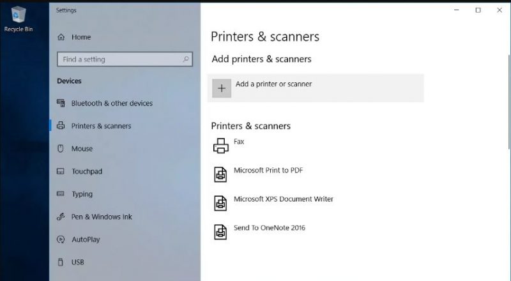This screenshot has height=281, width=511.
Task: Open the Mouse settings page
Action: [82, 149]
